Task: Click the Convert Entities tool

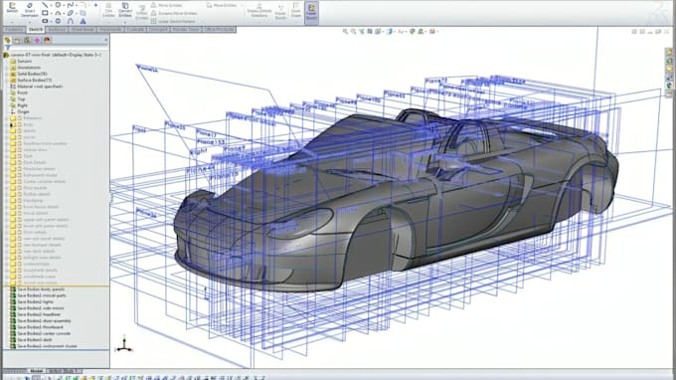Action: tap(125, 10)
